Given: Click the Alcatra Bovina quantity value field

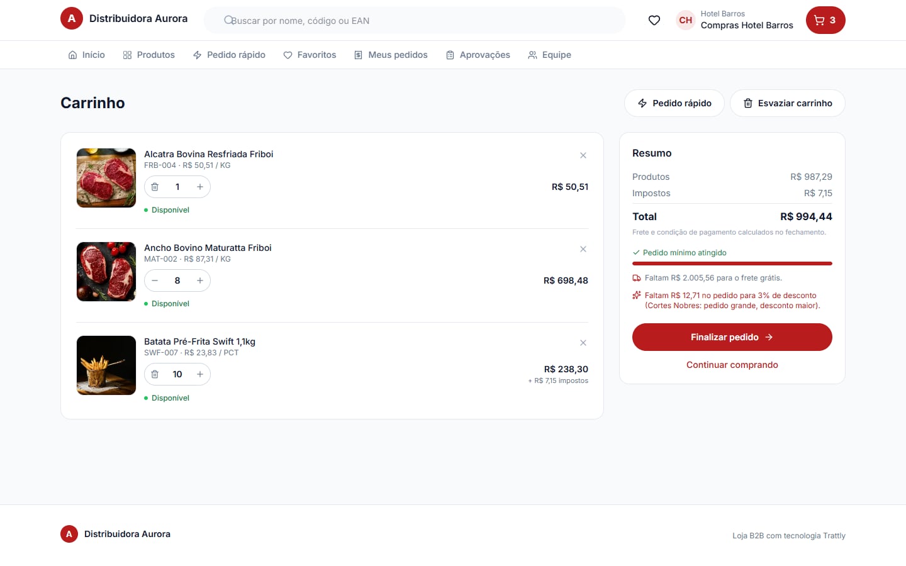Looking at the screenshot, I should tap(177, 187).
